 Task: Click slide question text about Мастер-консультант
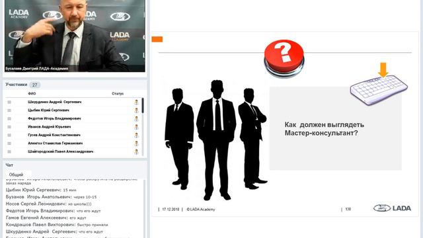[x=325, y=129]
